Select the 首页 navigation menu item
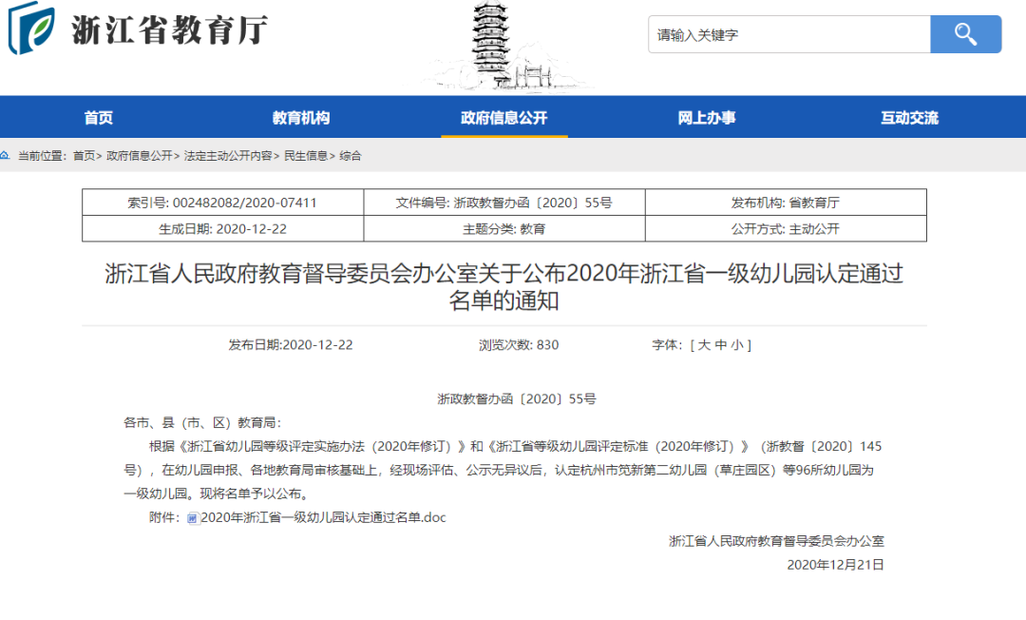Viewport: 1026px width, 620px height. coord(100,116)
